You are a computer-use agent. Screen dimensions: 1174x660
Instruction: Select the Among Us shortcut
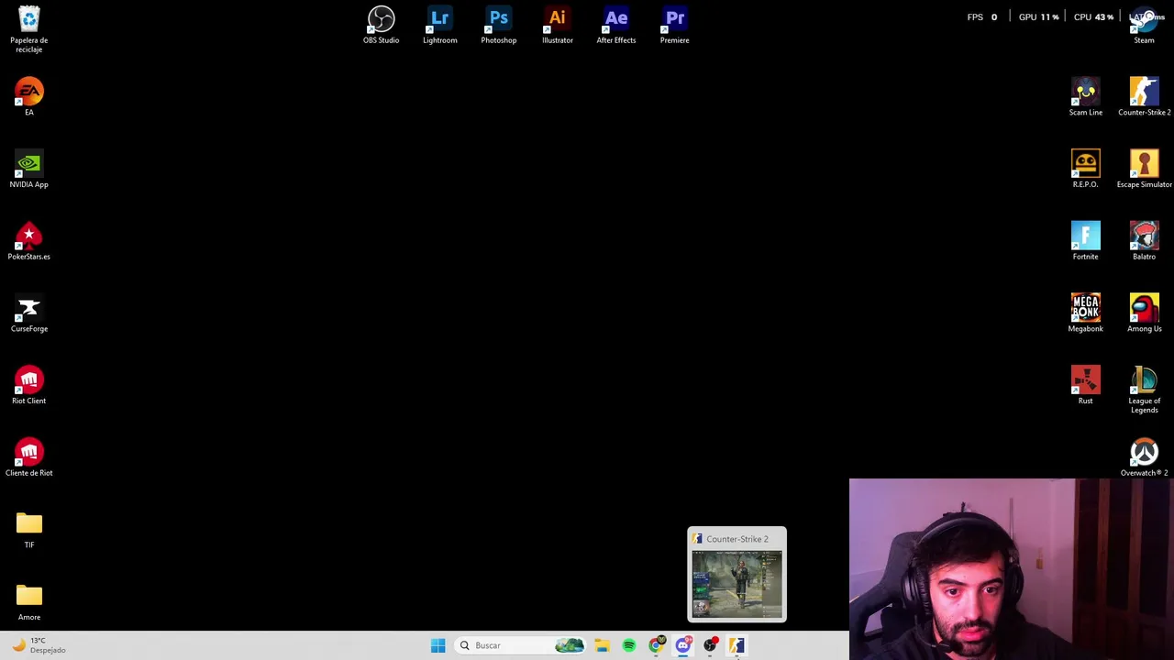pos(1145,313)
